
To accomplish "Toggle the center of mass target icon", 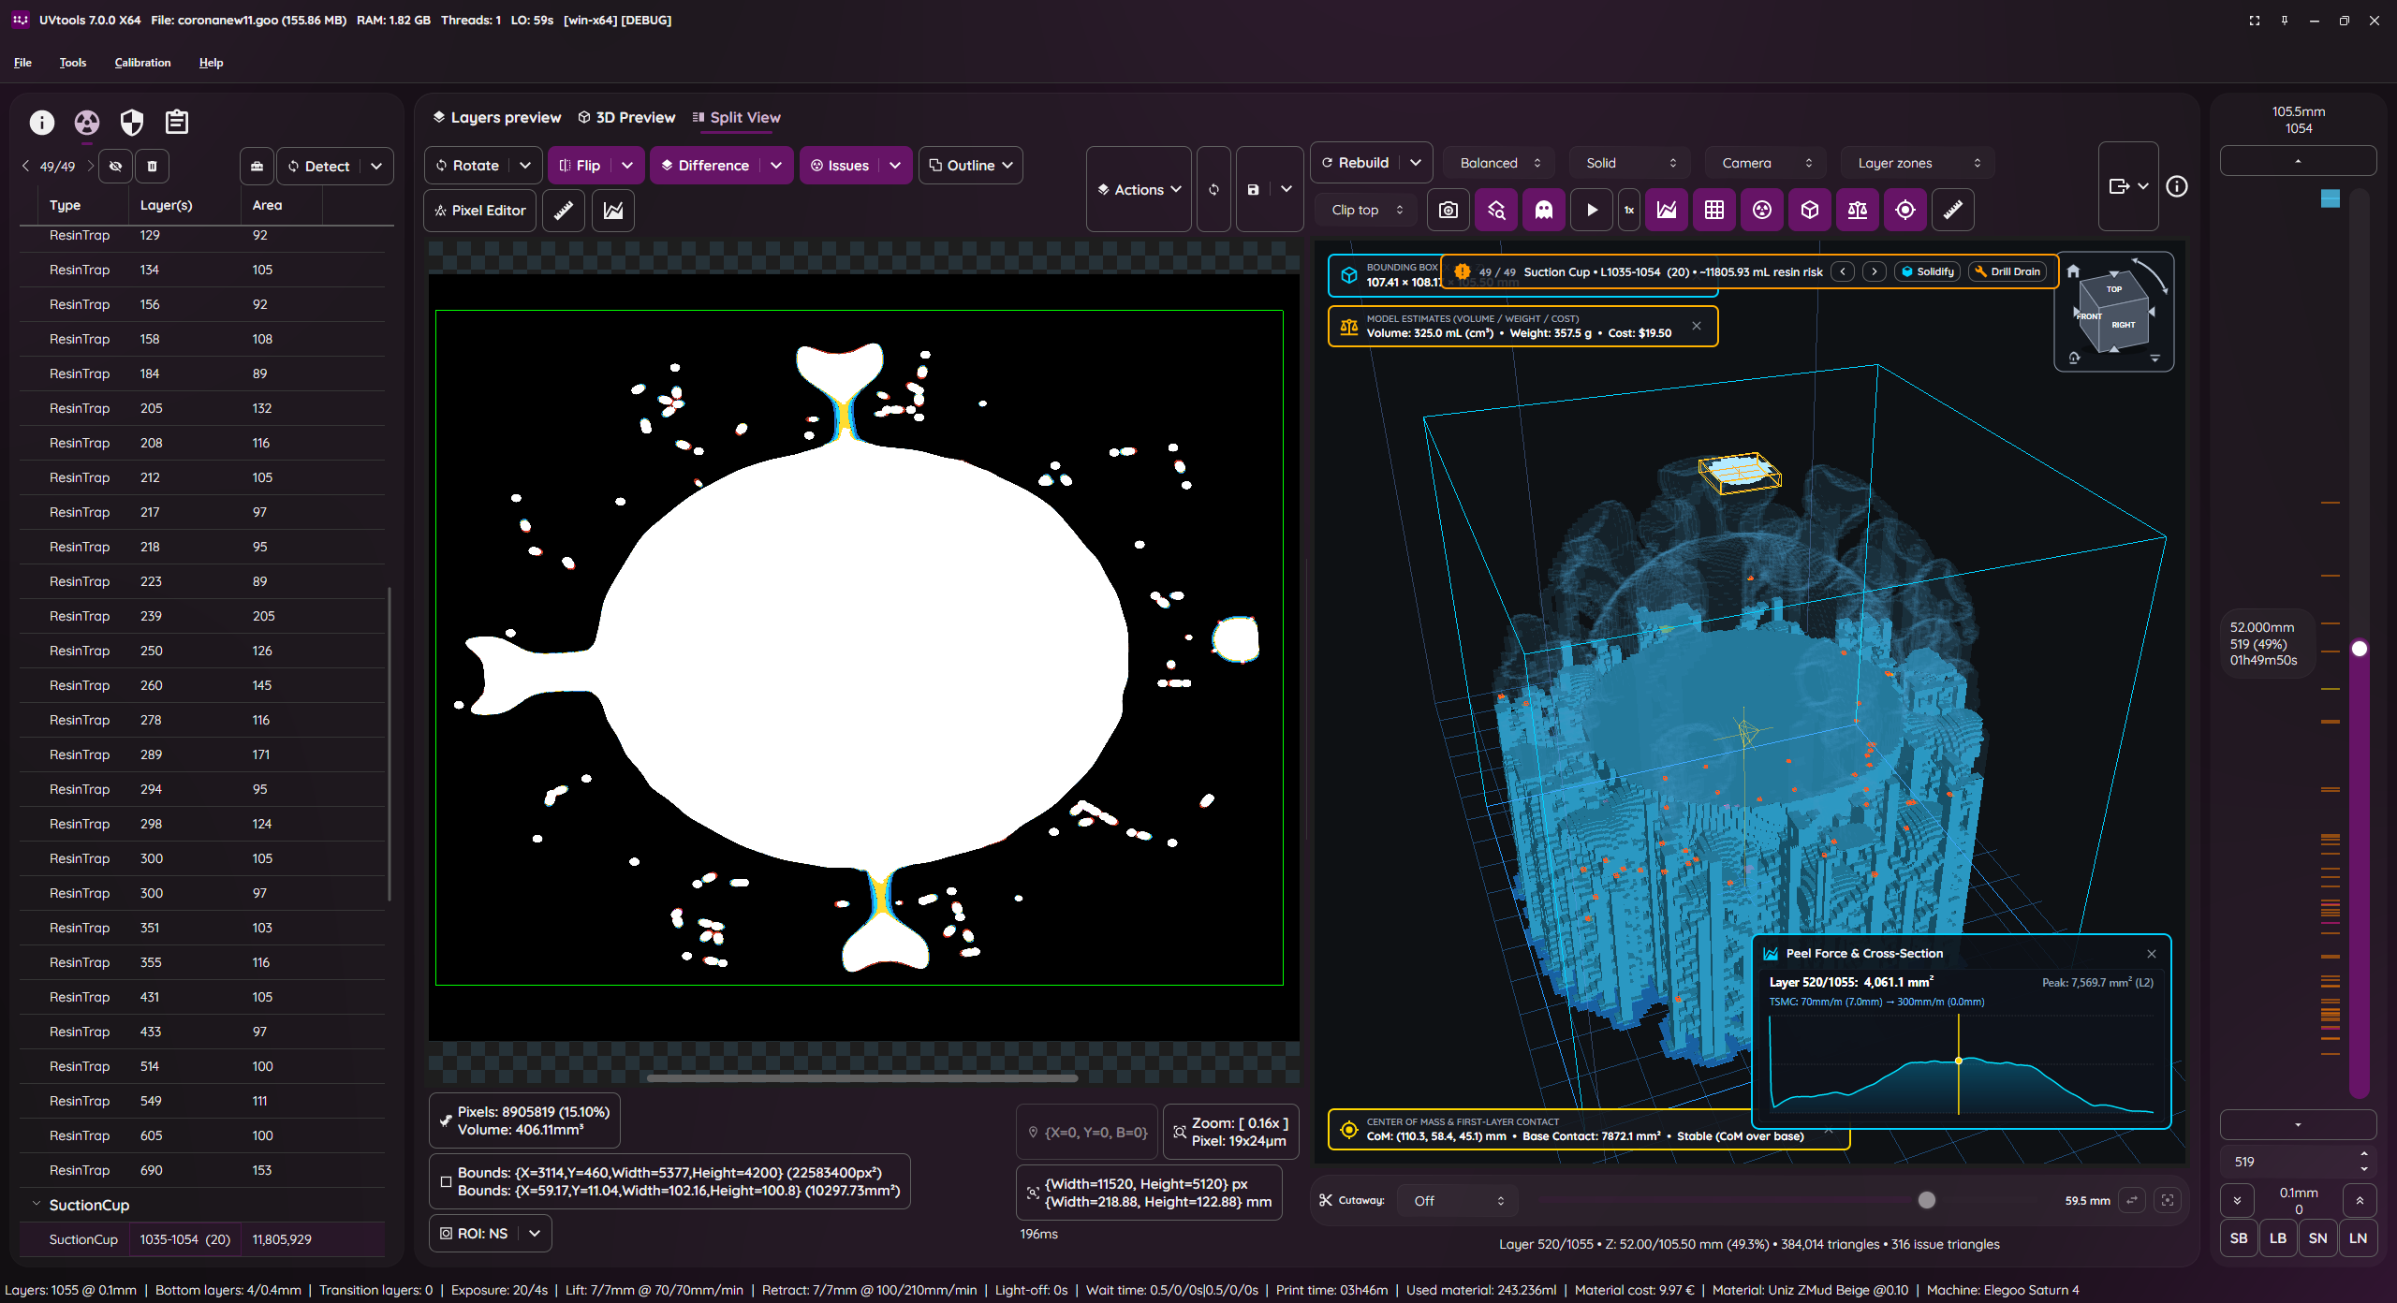I will tap(1904, 210).
